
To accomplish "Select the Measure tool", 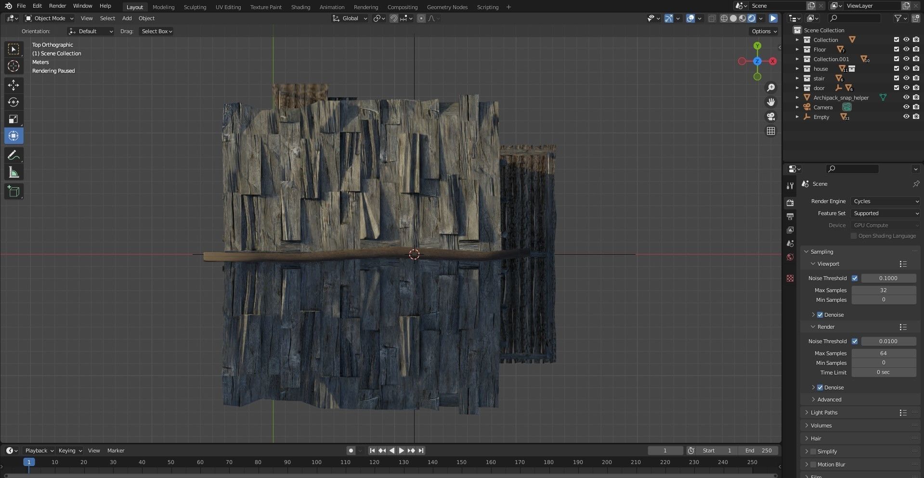I will point(13,172).
